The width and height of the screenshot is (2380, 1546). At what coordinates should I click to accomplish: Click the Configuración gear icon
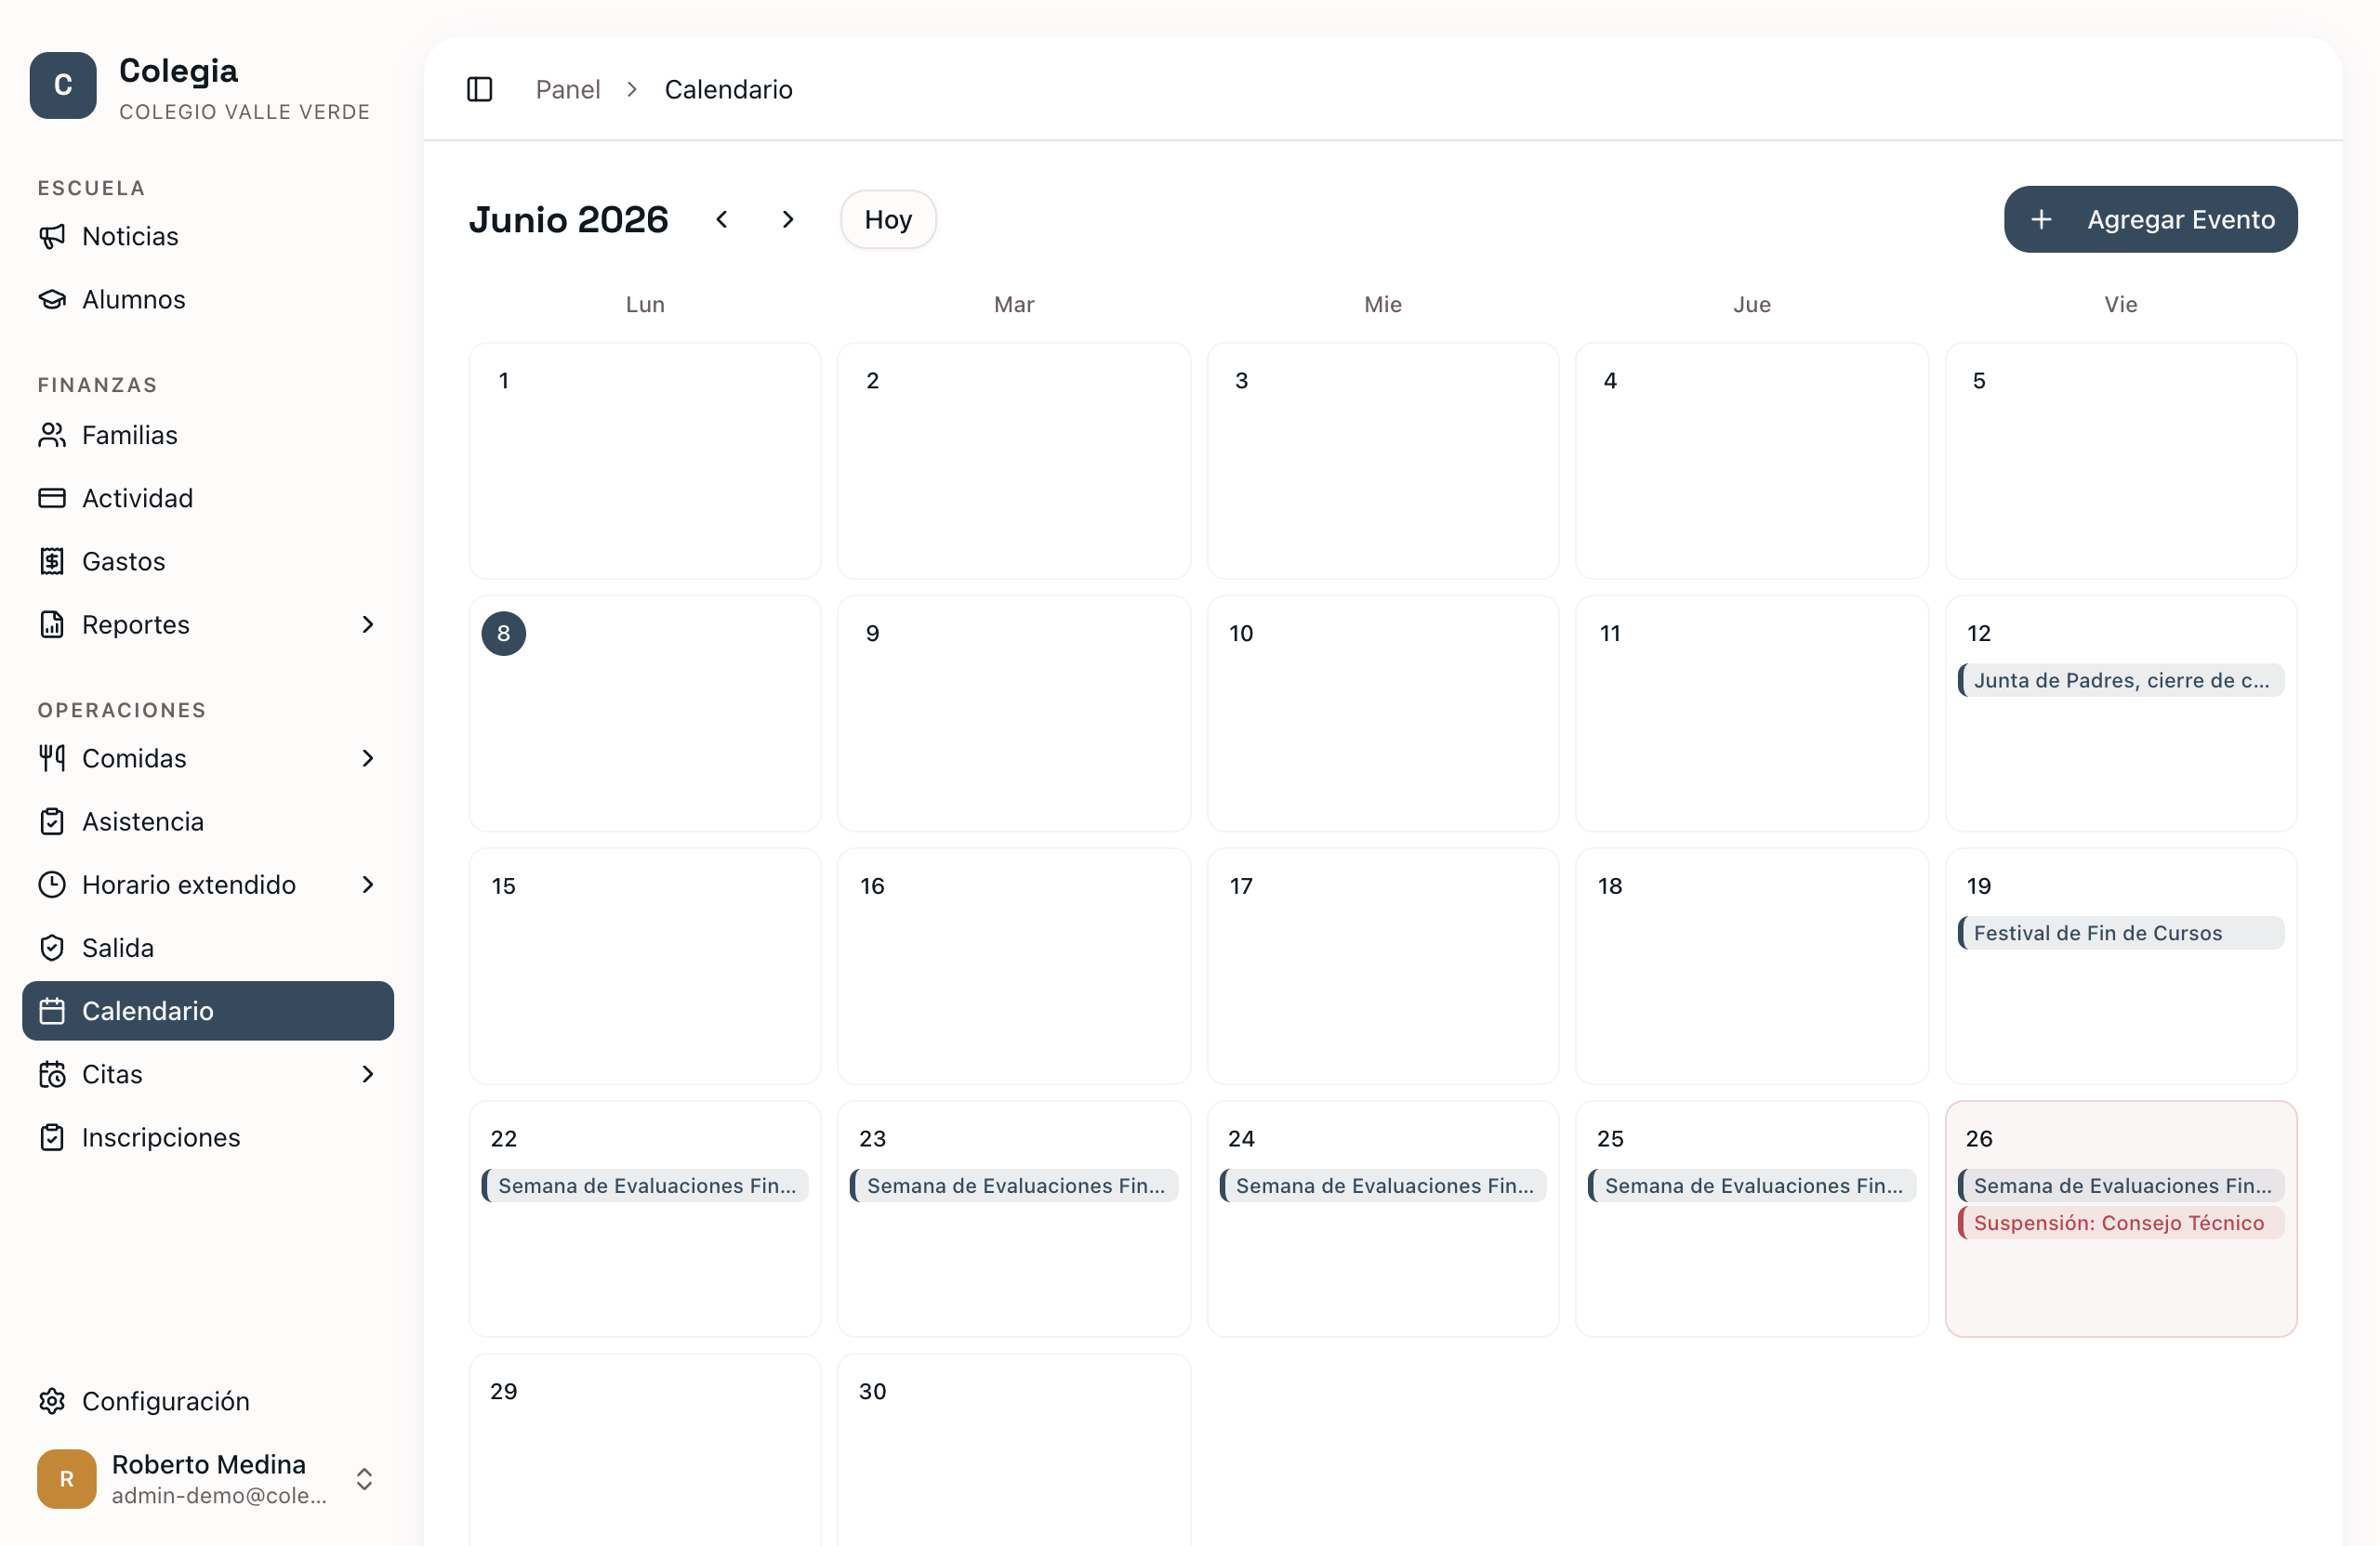[x=52, y=1400]
